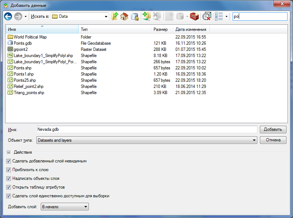Open the 'Искать в' Data dropdown
The height and width of the screenshot is (218, 293).
coord(106,16)
